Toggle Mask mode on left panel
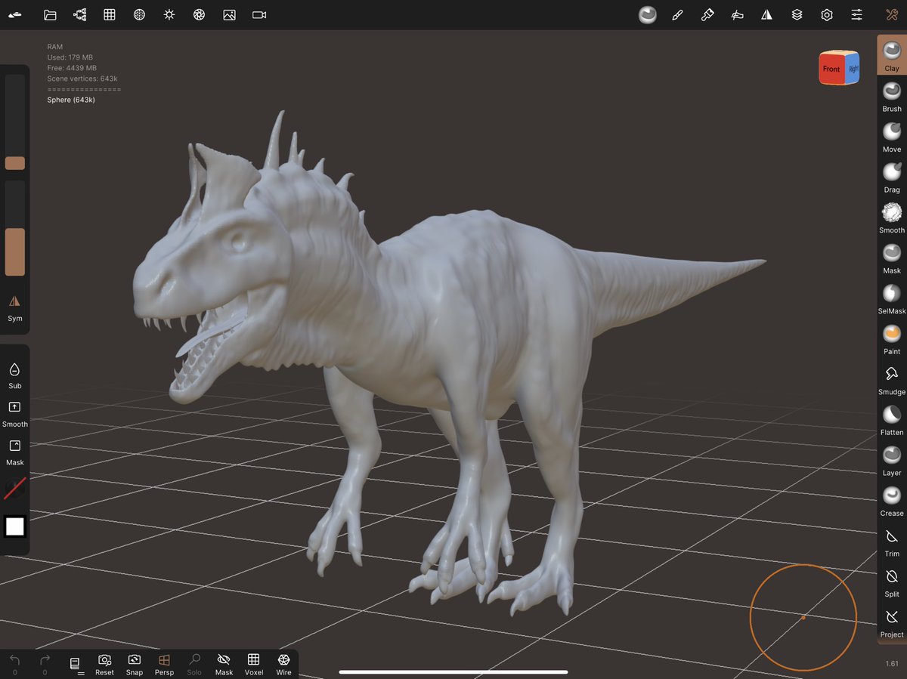Image resolution: width=907 pixels, height=679 pixels. pos(15,452)
